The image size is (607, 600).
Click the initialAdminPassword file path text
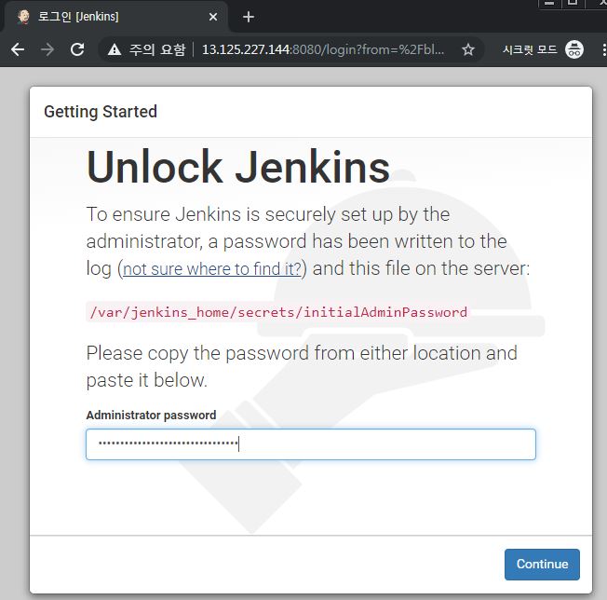click(278, 312)
